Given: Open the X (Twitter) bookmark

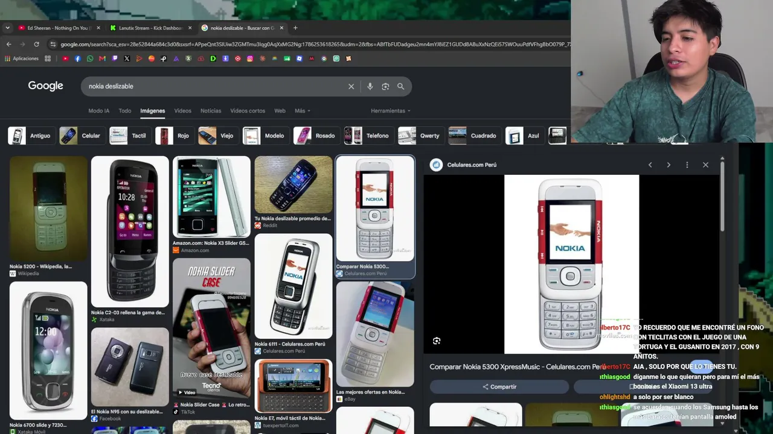Looking at the screenshot, I should [x=127, y=58].
